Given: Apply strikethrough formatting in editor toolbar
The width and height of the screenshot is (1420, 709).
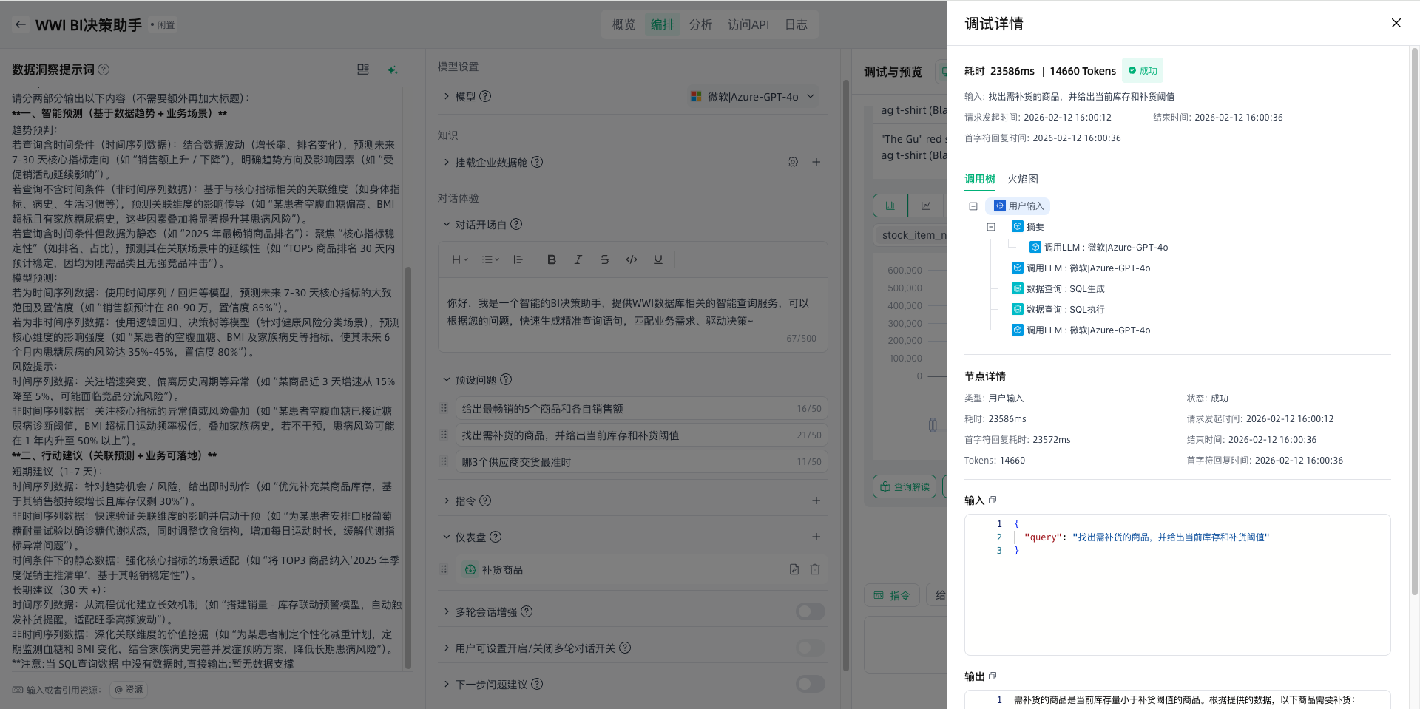Looking at the screenshot, I should coord(604,259).
